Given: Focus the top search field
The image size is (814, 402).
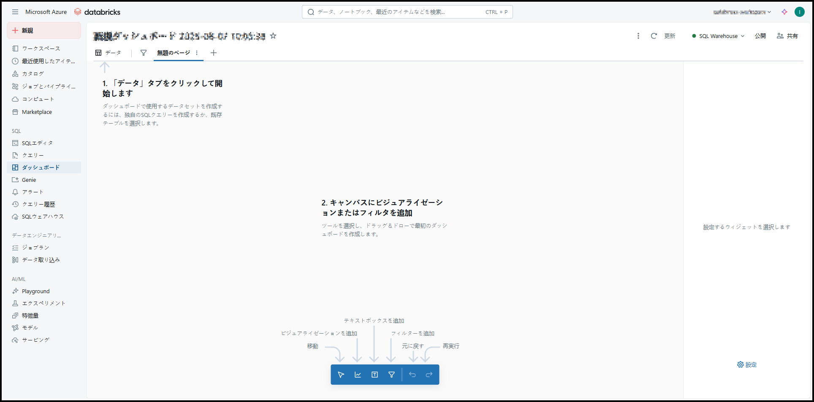Looking at the screenshot, I should tap(407, 12).
